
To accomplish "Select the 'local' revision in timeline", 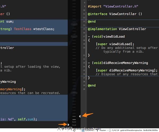I will point(74,125).
